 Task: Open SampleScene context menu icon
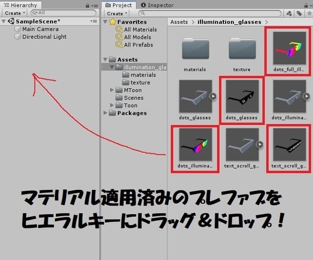click(94, 21)
